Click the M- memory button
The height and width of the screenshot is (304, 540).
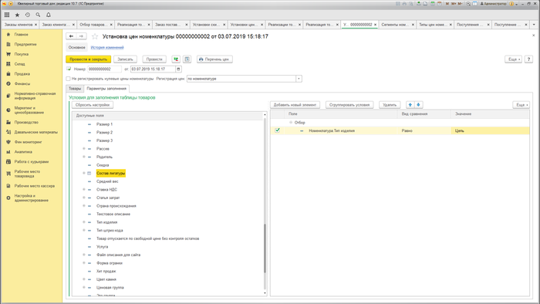click(x=460, y=4)
